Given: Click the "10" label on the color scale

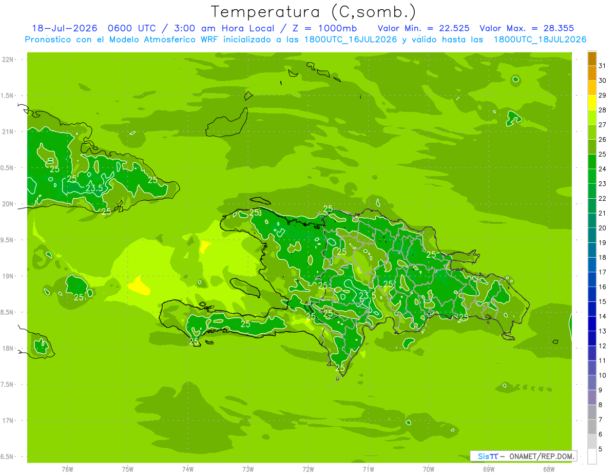Looking at the screenshot, I should coord(602,375).
